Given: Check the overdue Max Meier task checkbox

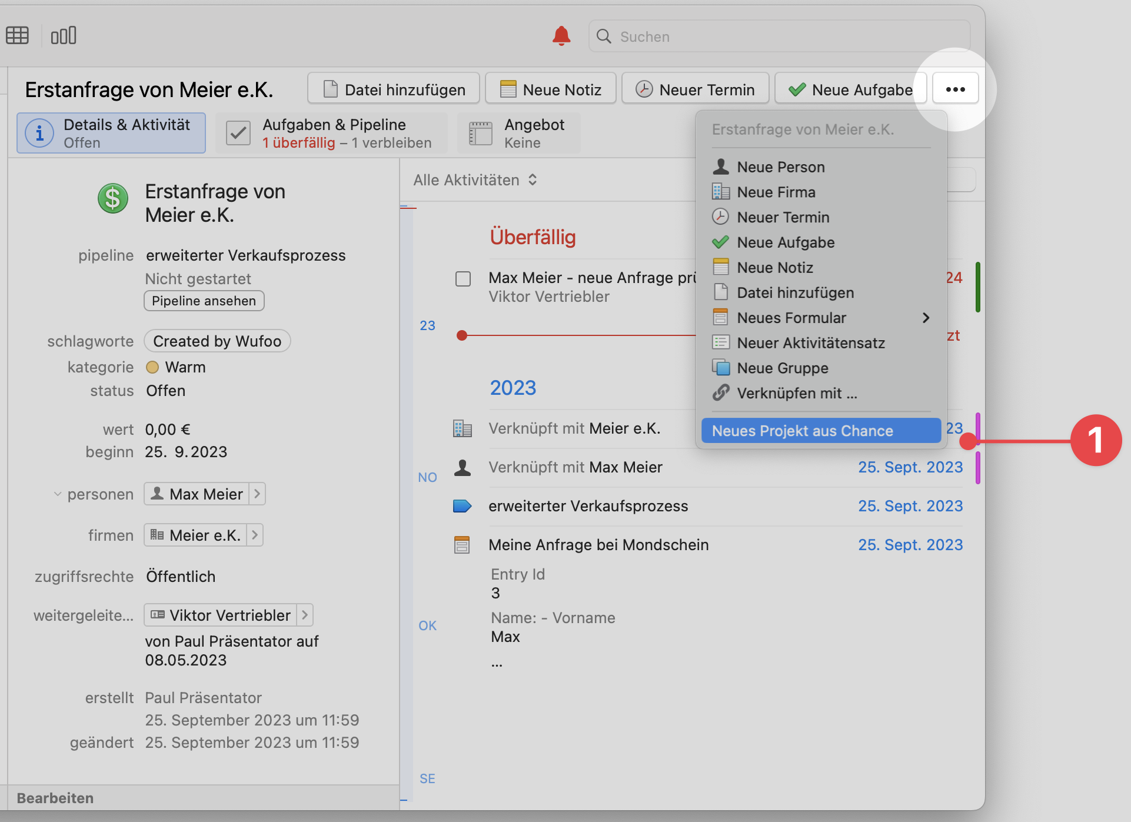Looking at the screenshot, I should point(463,278).
